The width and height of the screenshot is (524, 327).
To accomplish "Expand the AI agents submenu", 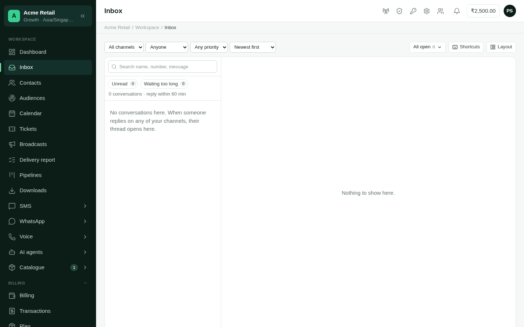I will pos(48,252).
